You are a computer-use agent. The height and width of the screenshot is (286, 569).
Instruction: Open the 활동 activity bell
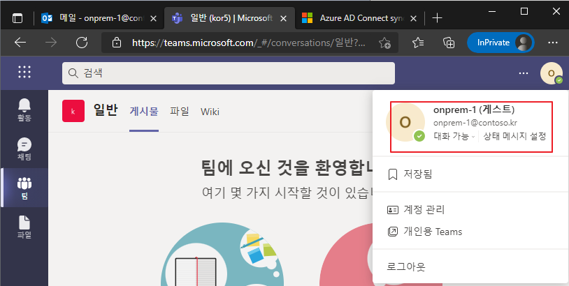[x=24, y=110]
